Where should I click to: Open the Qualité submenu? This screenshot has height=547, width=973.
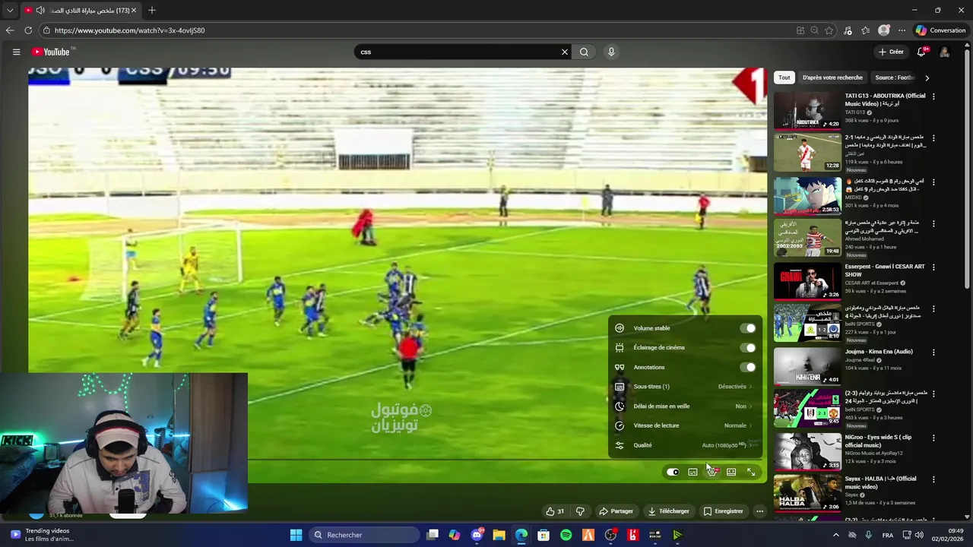(684, 445)
